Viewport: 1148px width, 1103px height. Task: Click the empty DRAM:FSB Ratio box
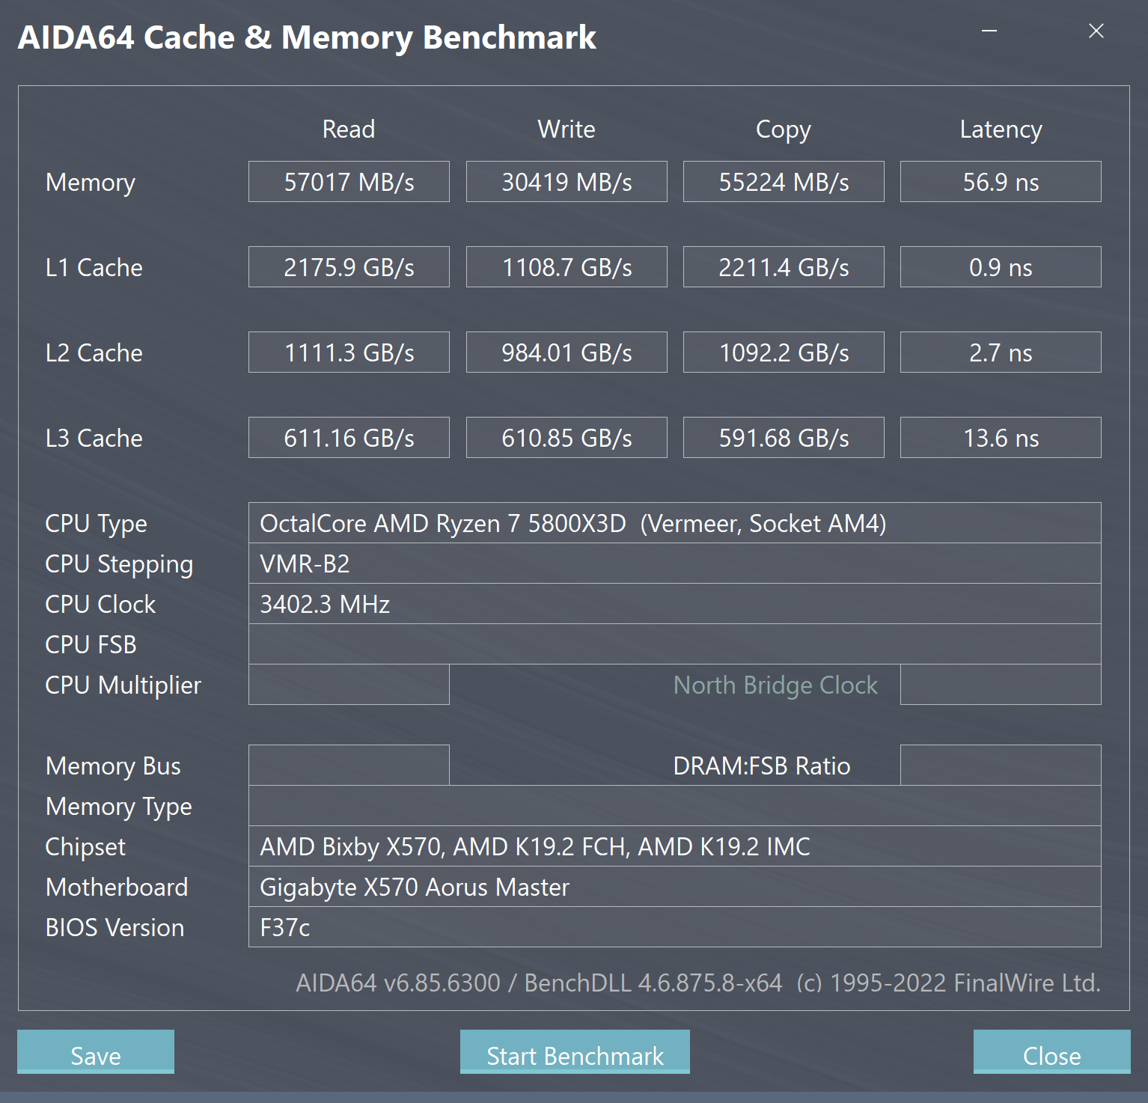(1001, 766)
